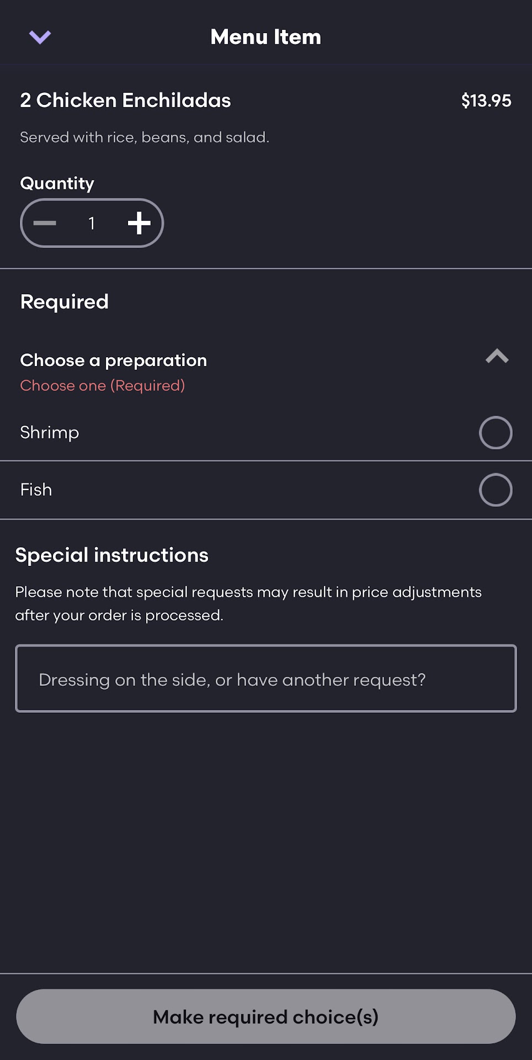Tap the quantity value 1

tap(92, 223)
